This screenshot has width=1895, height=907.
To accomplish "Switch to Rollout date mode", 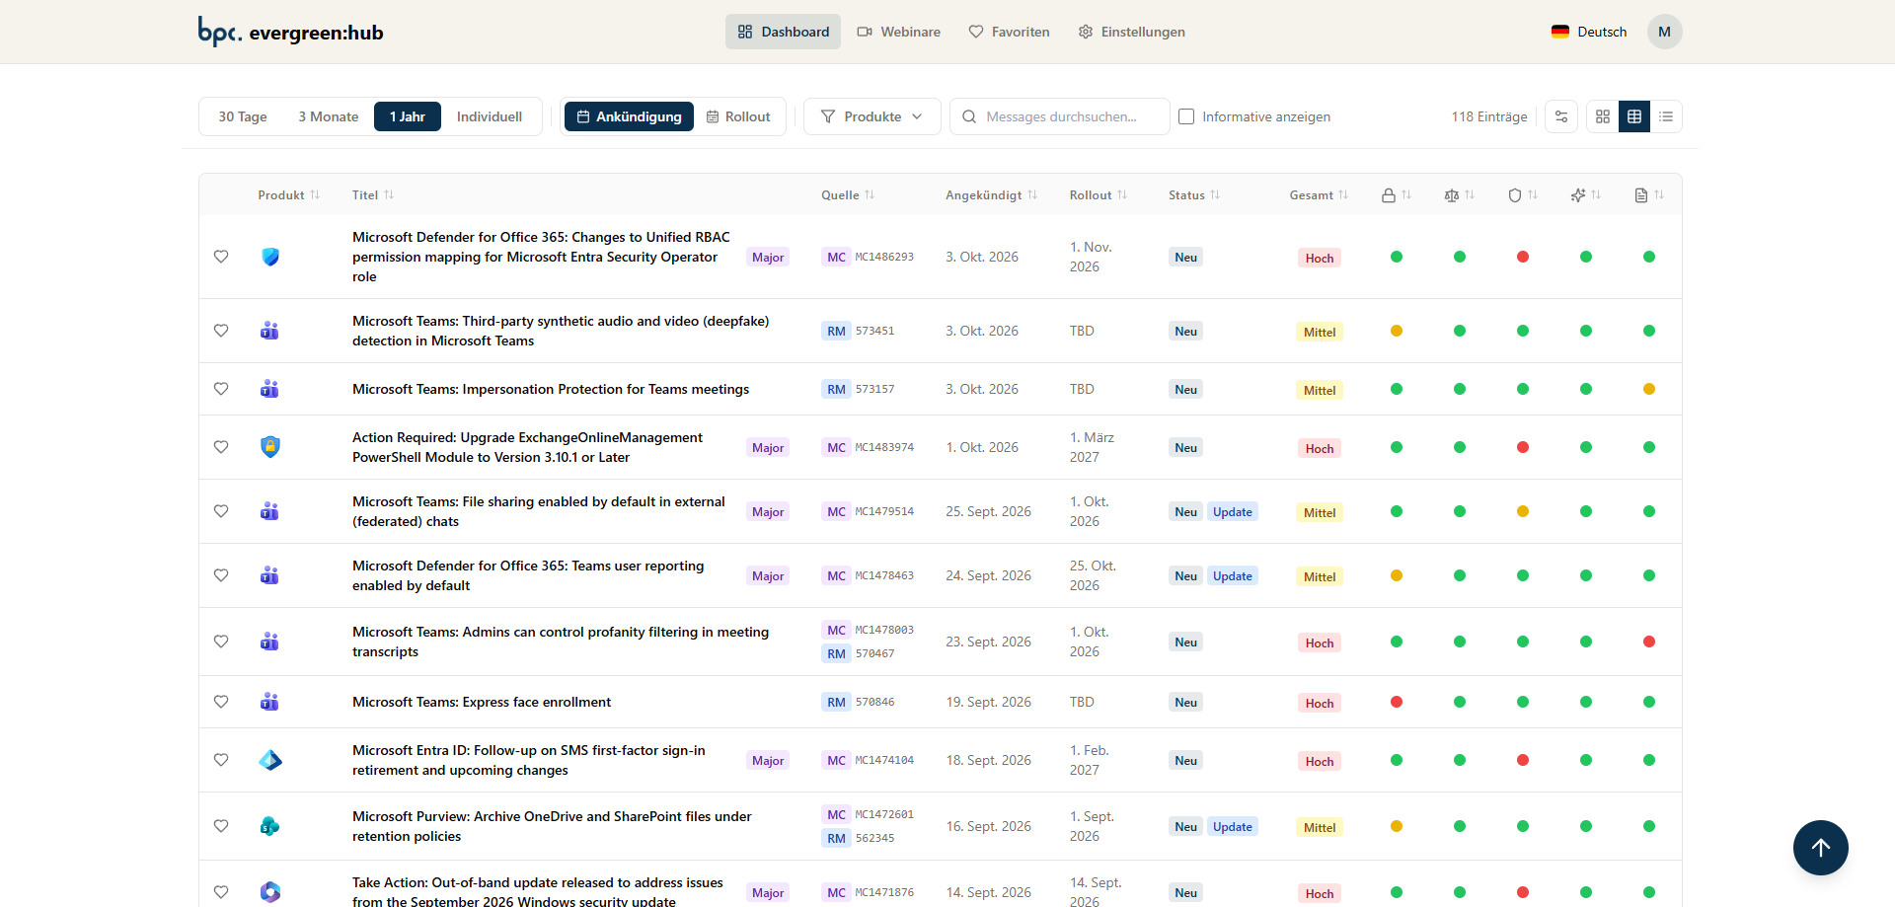I will tap(738, 116).
